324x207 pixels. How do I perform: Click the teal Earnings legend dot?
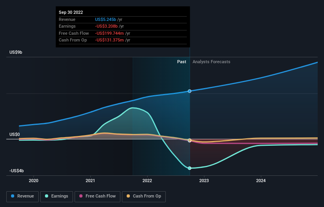pos(47,196)
